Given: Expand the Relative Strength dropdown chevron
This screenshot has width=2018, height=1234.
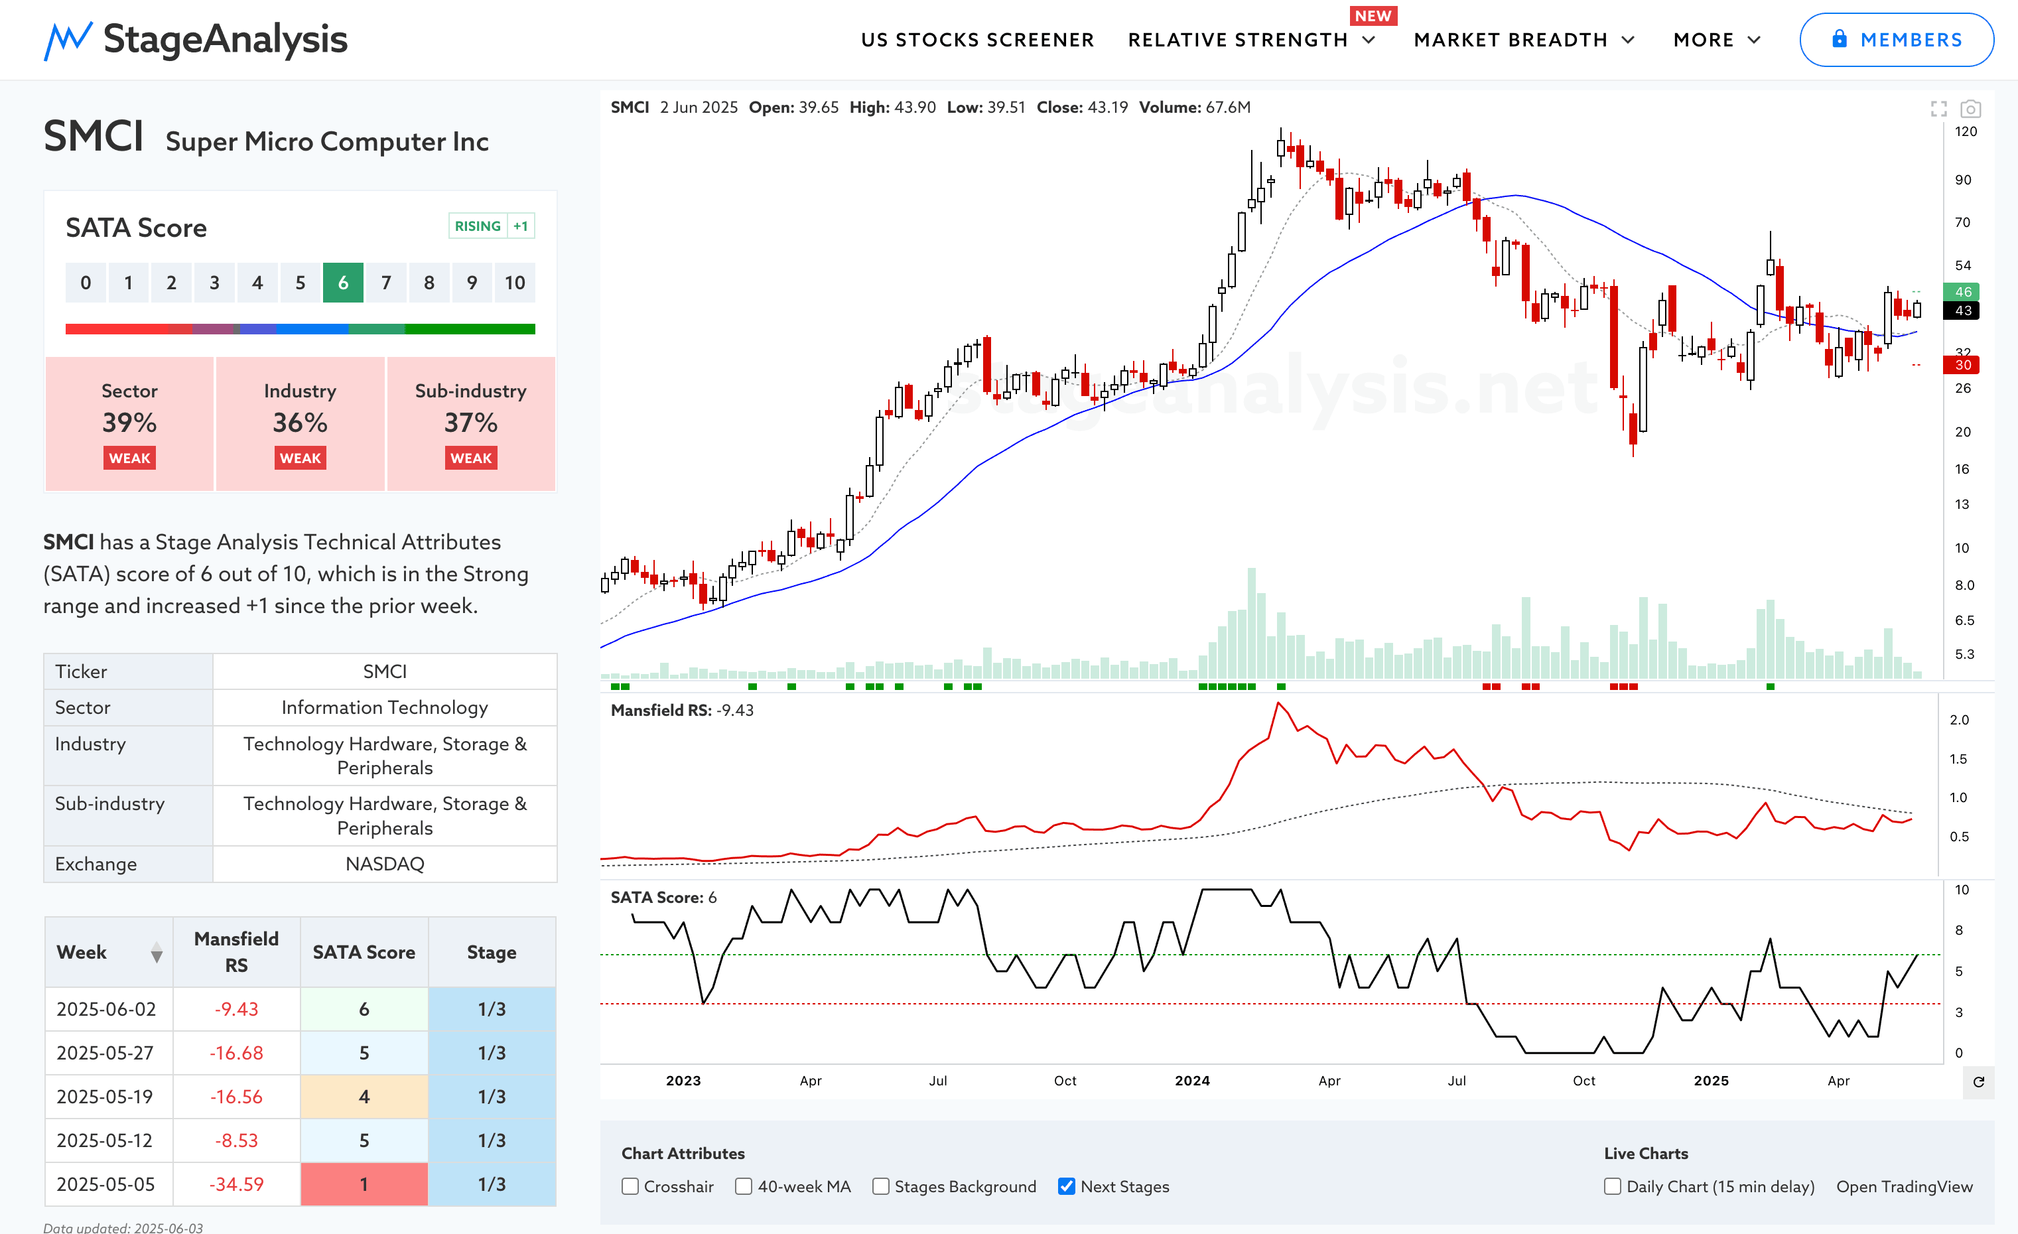Looking at the screenshot, I should [x=1369, y=40].
